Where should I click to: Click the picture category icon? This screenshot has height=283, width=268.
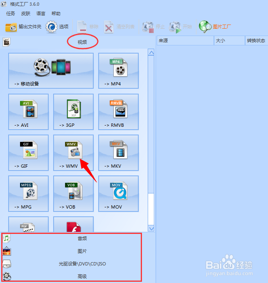[x=7, y=251]
